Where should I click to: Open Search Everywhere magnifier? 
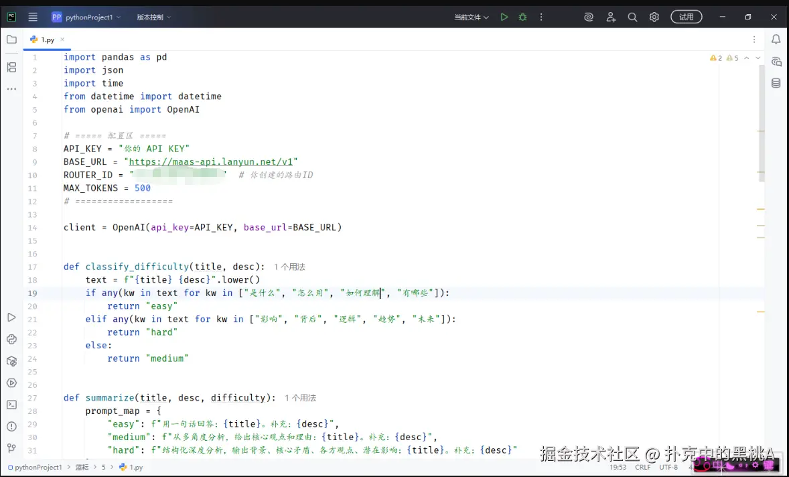coord(632,17)
